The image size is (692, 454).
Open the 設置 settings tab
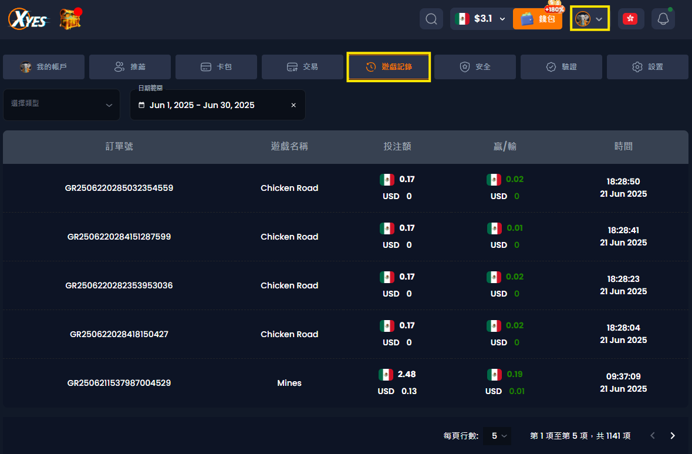pos(647,67)
